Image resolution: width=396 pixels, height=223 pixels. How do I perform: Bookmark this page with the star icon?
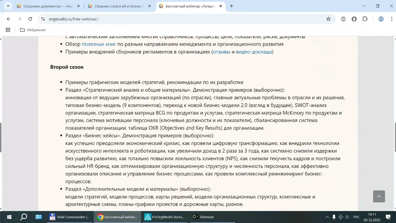pos(328,19)
